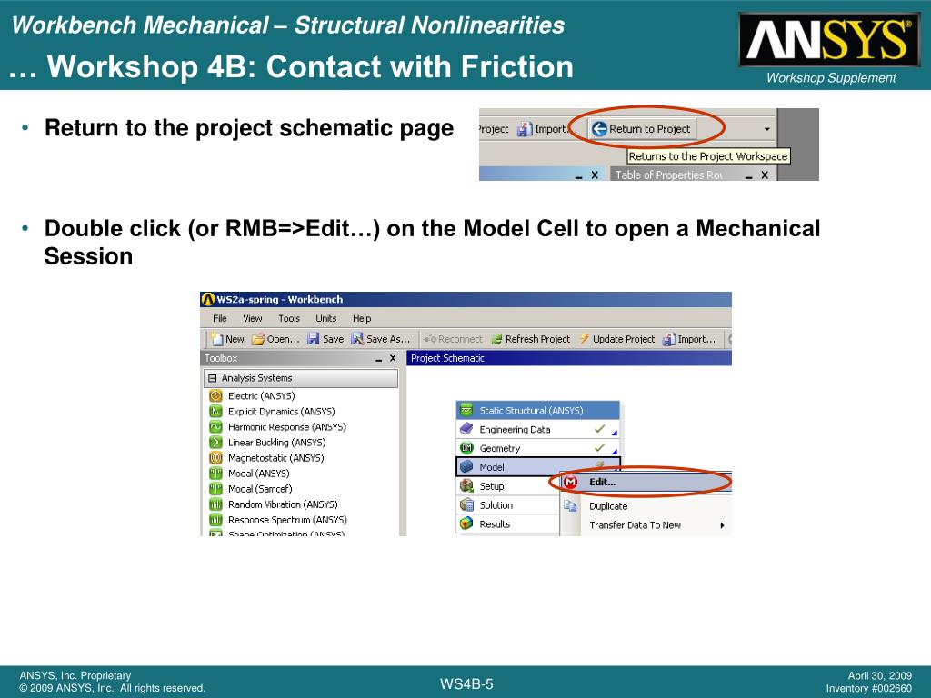Select the Setup cell
This screenshot has width=931, height=698.
point(507,486)
